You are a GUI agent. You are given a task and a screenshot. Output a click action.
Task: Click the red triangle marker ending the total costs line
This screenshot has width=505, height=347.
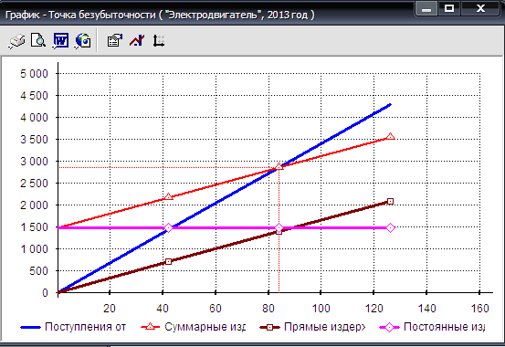pos(390,136)
